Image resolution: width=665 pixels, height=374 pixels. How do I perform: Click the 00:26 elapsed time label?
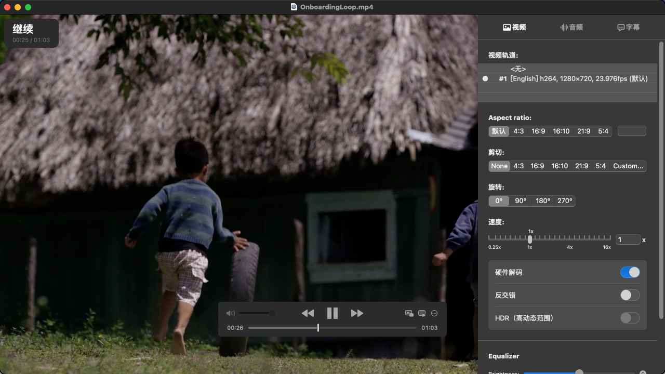(x=235, y=328)
